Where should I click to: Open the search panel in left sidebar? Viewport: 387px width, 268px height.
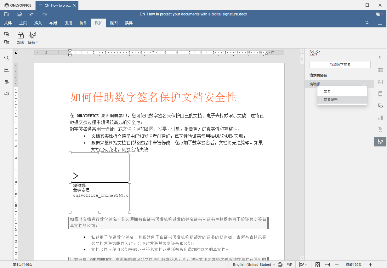[6, 58]
